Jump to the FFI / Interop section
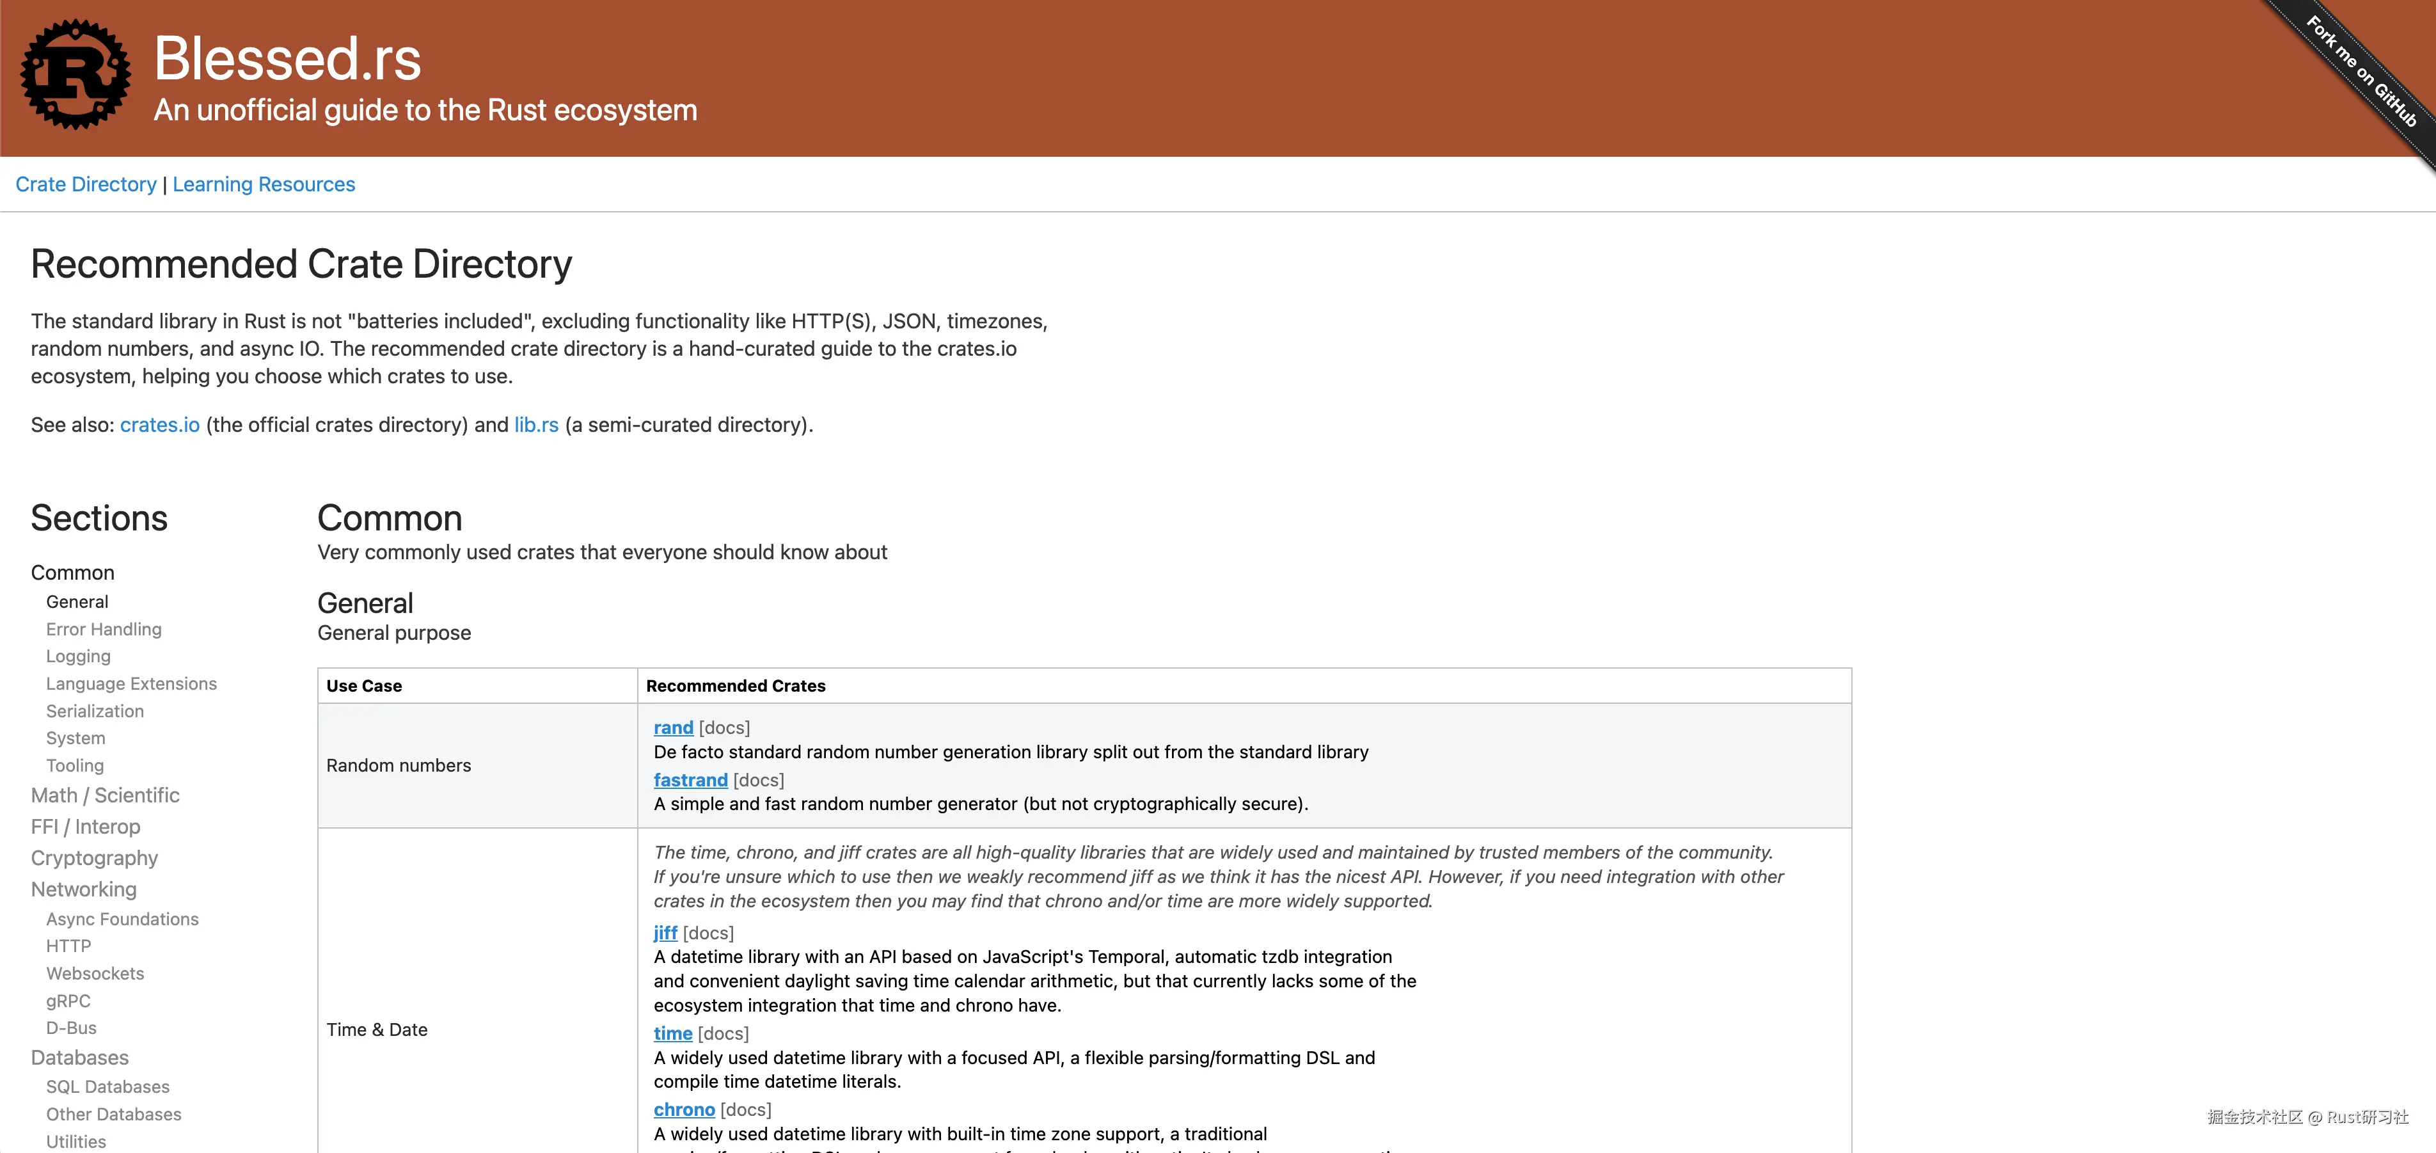The width and height of the screenshot is (2436, 1153). [x=86, y=827]
